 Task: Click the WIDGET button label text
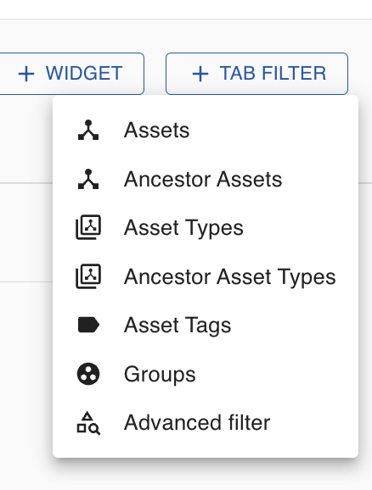click(x=84, y=73)
